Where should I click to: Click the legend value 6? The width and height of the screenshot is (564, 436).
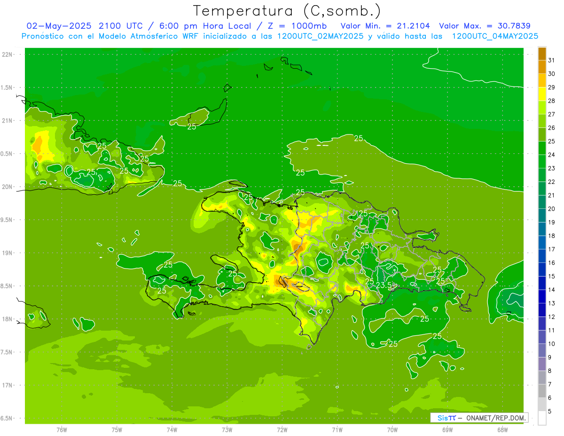coord(550,398)
